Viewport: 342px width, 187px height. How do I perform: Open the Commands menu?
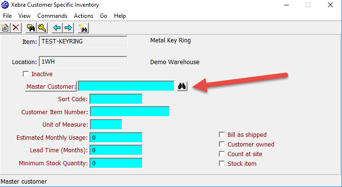[52, 16]
